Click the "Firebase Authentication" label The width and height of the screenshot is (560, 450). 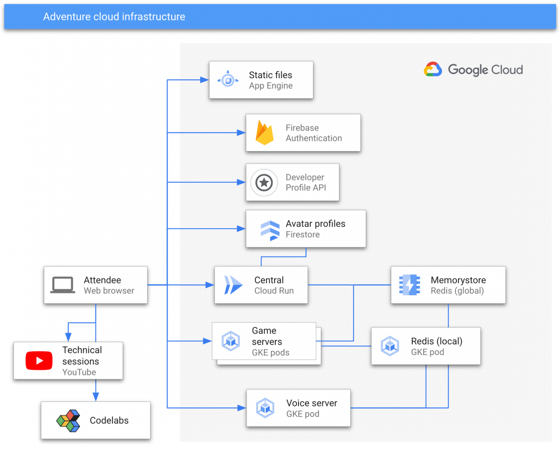click(x=314, y=133)
